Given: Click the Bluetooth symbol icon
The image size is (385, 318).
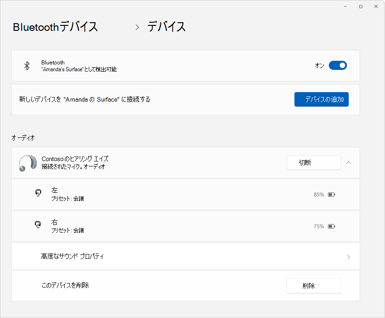Looking at the screenshot, I should tap(27, 66).
